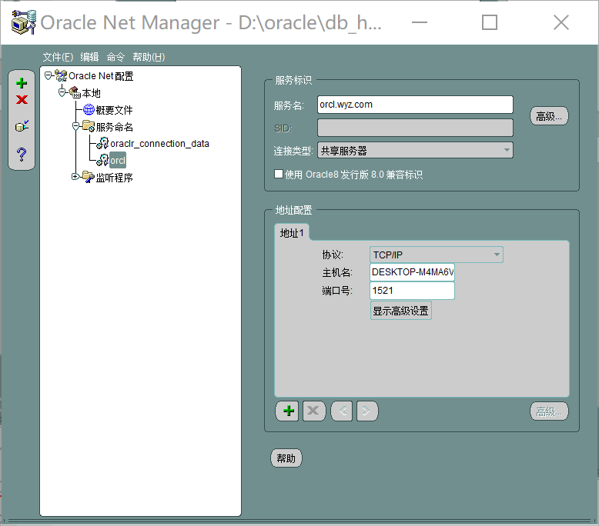
Task: Collapse the Oracle Net配置 root node
Action: pos(48,76)
